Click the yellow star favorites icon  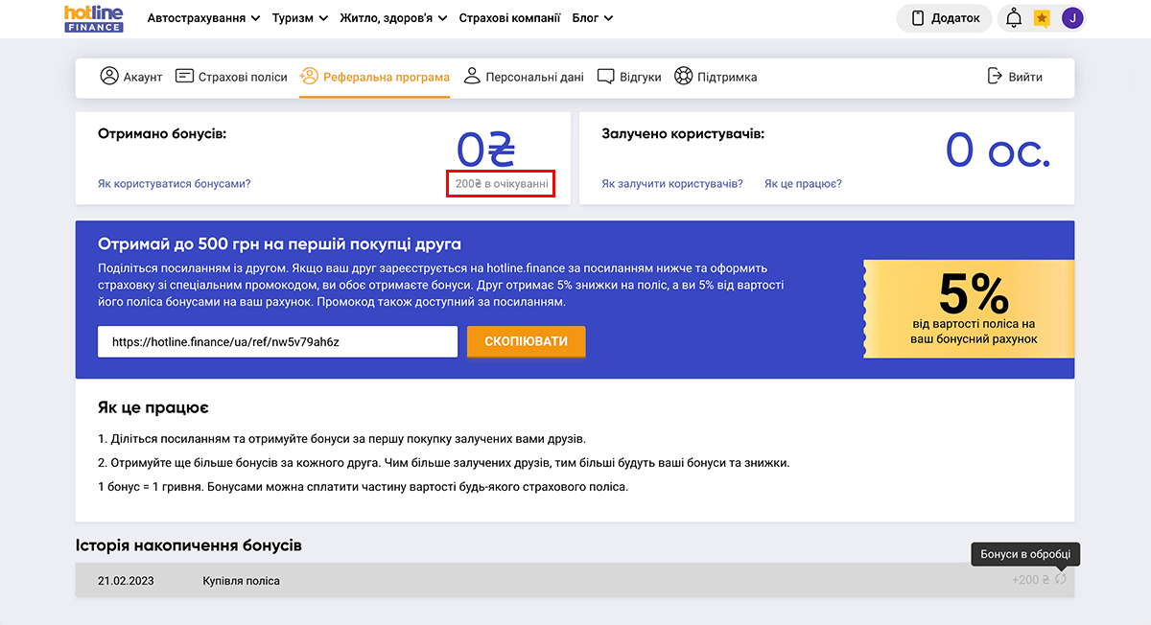[x=1042, y=18]
